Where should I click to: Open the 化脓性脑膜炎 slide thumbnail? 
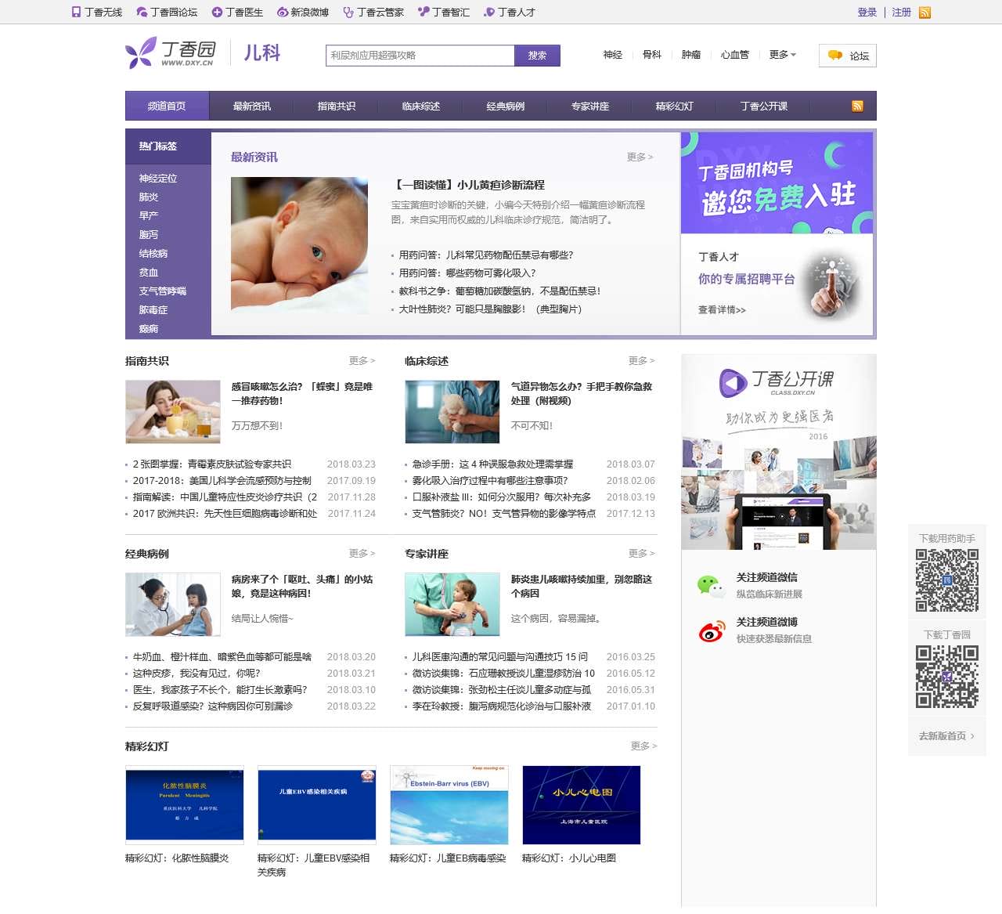pyautogui.click(x=185, y=805)
